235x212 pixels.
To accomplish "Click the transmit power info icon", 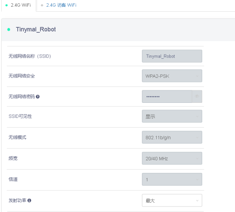I will [29, 201].
